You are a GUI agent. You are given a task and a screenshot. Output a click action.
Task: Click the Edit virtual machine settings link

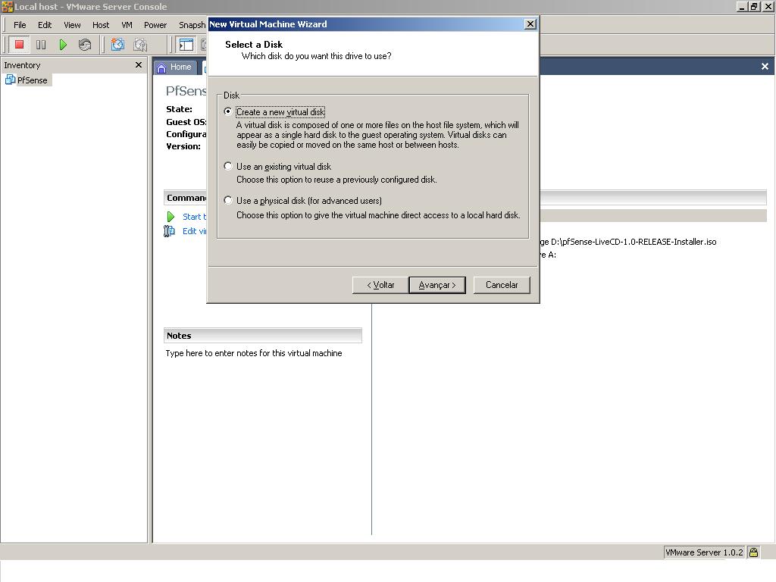pos(195,231)
